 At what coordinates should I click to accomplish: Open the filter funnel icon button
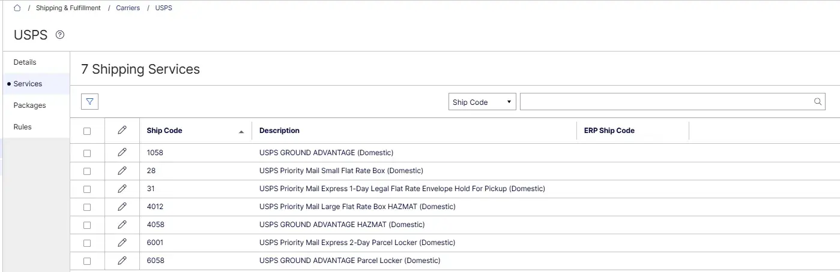(x=89, y=102)
